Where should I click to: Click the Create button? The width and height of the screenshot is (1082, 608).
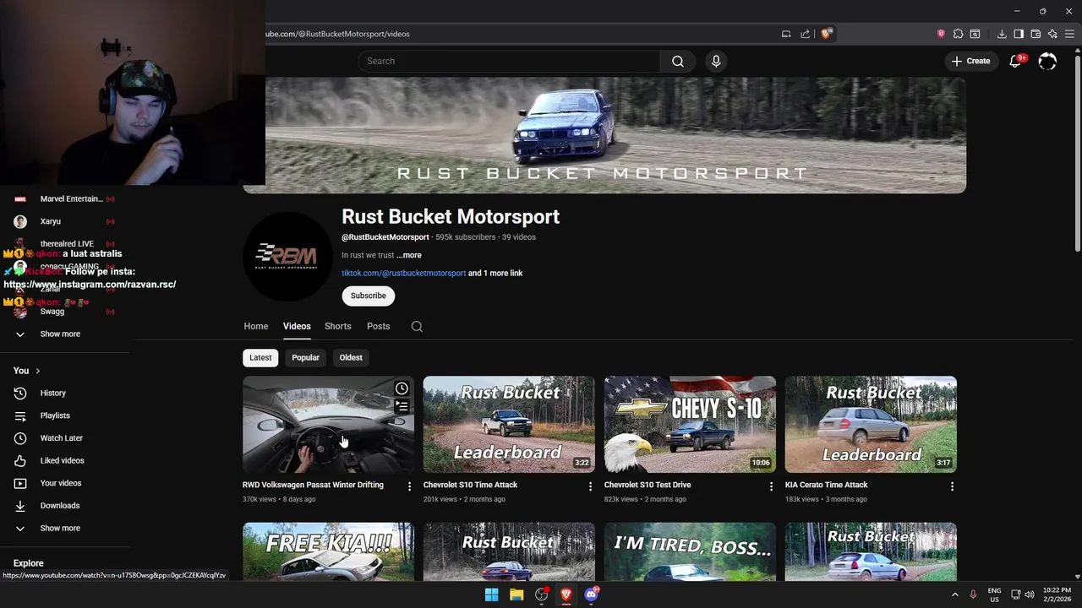[x=970, y=61]
